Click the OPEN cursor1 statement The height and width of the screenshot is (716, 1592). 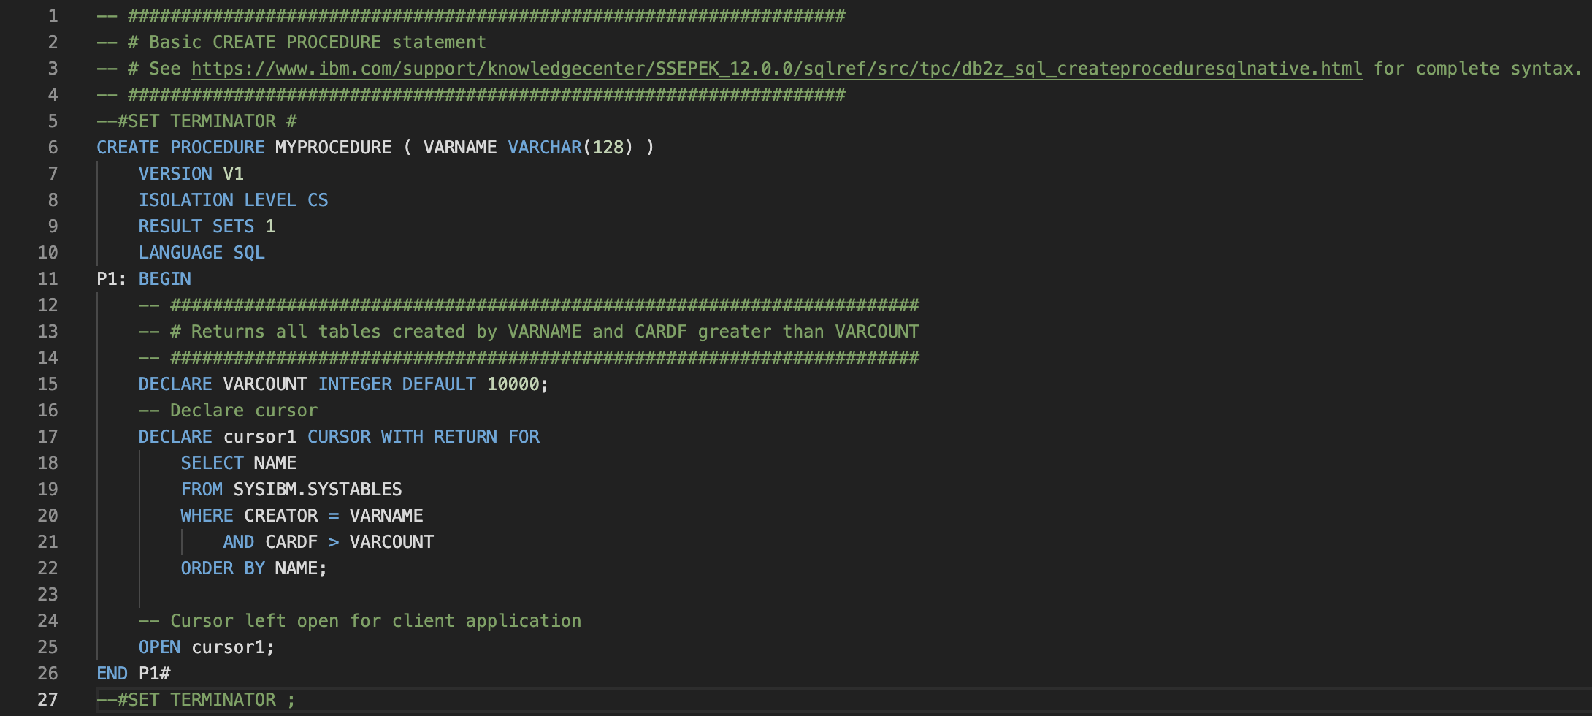[x=207, y=647]
